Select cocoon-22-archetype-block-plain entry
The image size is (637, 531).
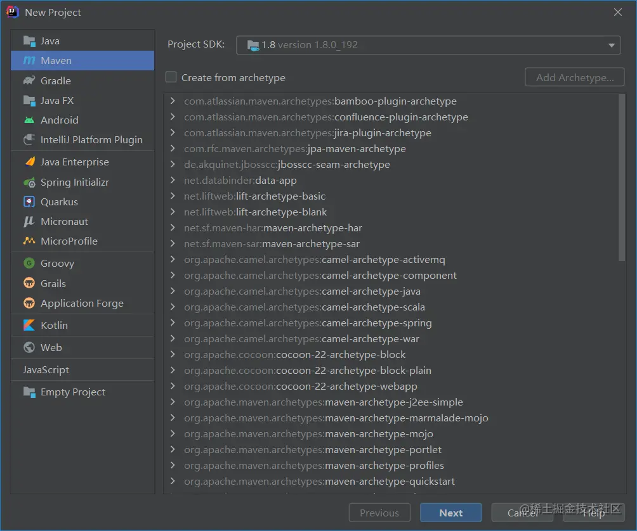308,370
